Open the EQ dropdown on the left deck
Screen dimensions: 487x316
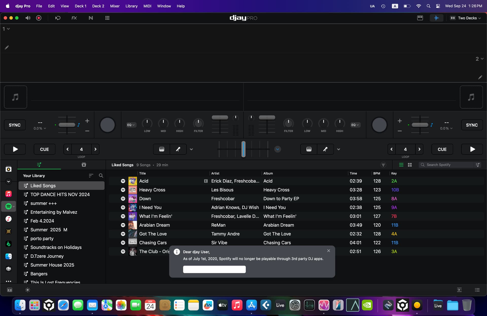[x=131, y=125]
